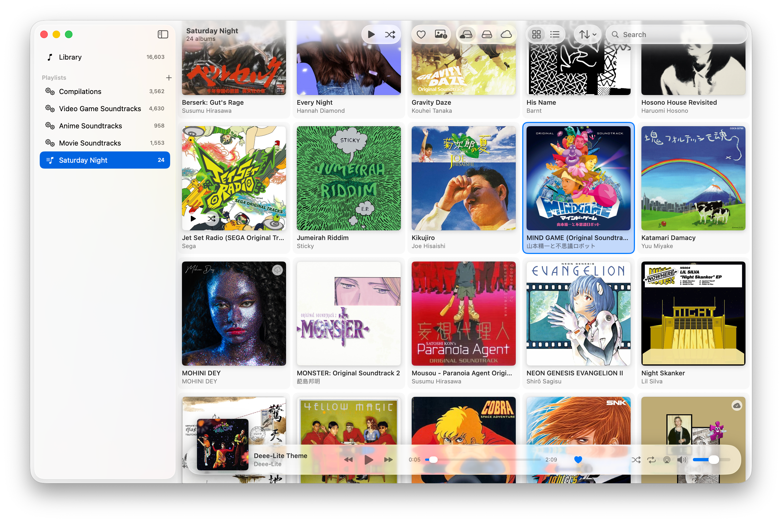Viewport: 782px width, 523px height.
Task: Click the Shirō Sagisu artist name
Action: click(544, 381)
